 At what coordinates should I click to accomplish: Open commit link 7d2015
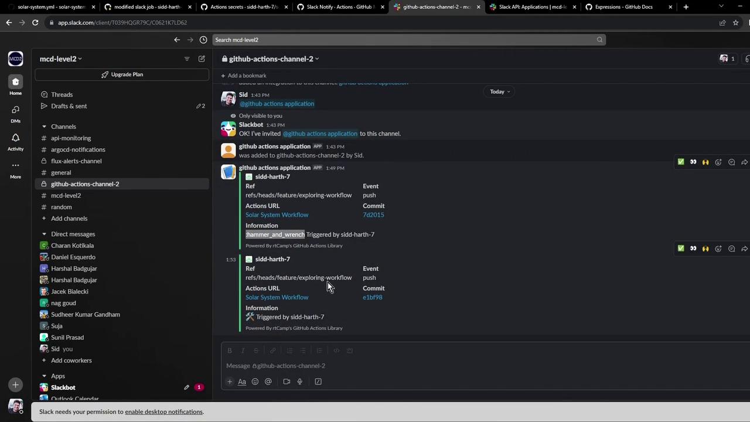pos(373,215)
